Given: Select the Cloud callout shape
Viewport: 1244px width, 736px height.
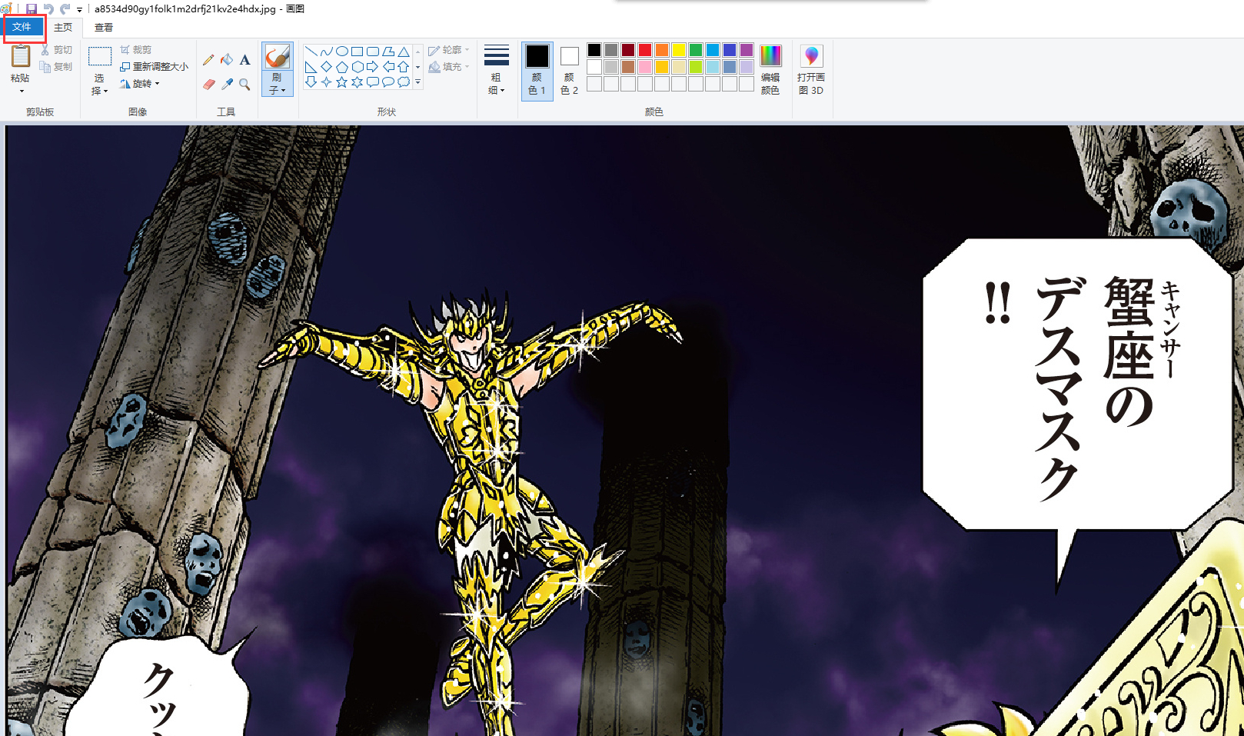Looking at the screenshot, I should click(x=404, y=82).
